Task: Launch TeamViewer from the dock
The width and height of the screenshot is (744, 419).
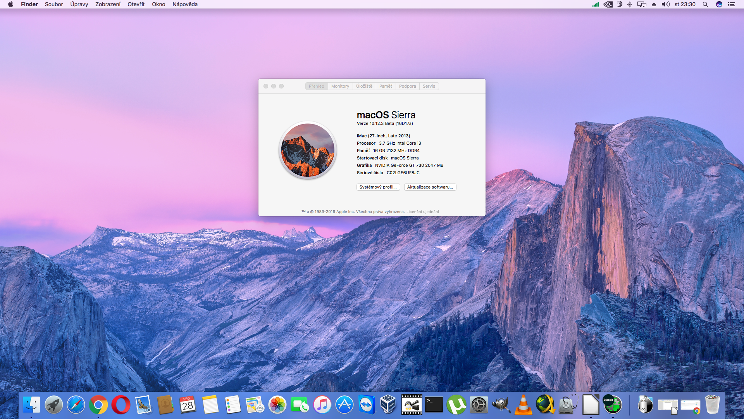Action: click(x=367, y=405)
